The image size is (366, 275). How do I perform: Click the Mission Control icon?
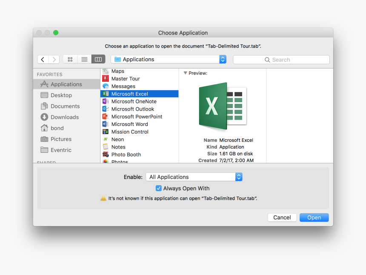[106, 132]
